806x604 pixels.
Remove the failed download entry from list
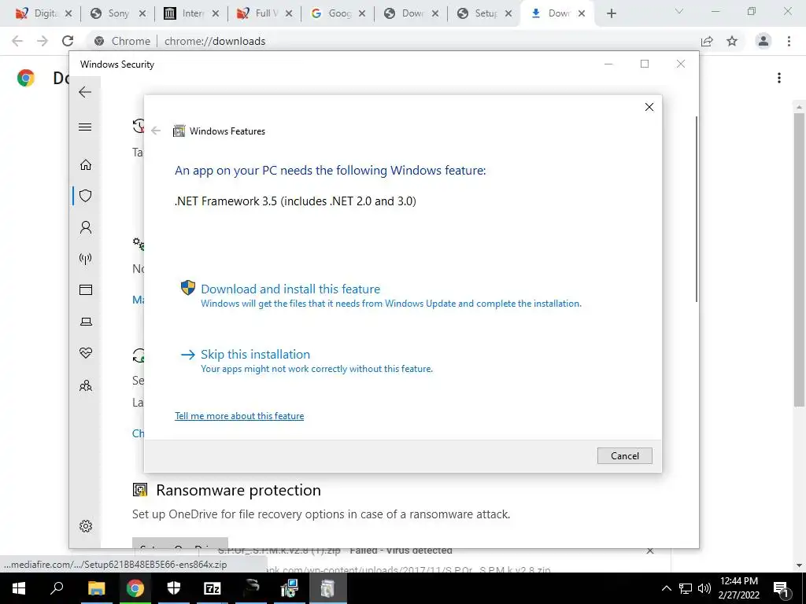[649, 551]
